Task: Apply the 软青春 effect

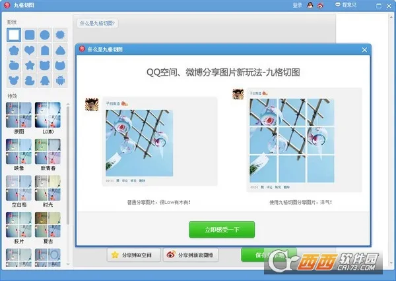Action: tap(48, 155)
